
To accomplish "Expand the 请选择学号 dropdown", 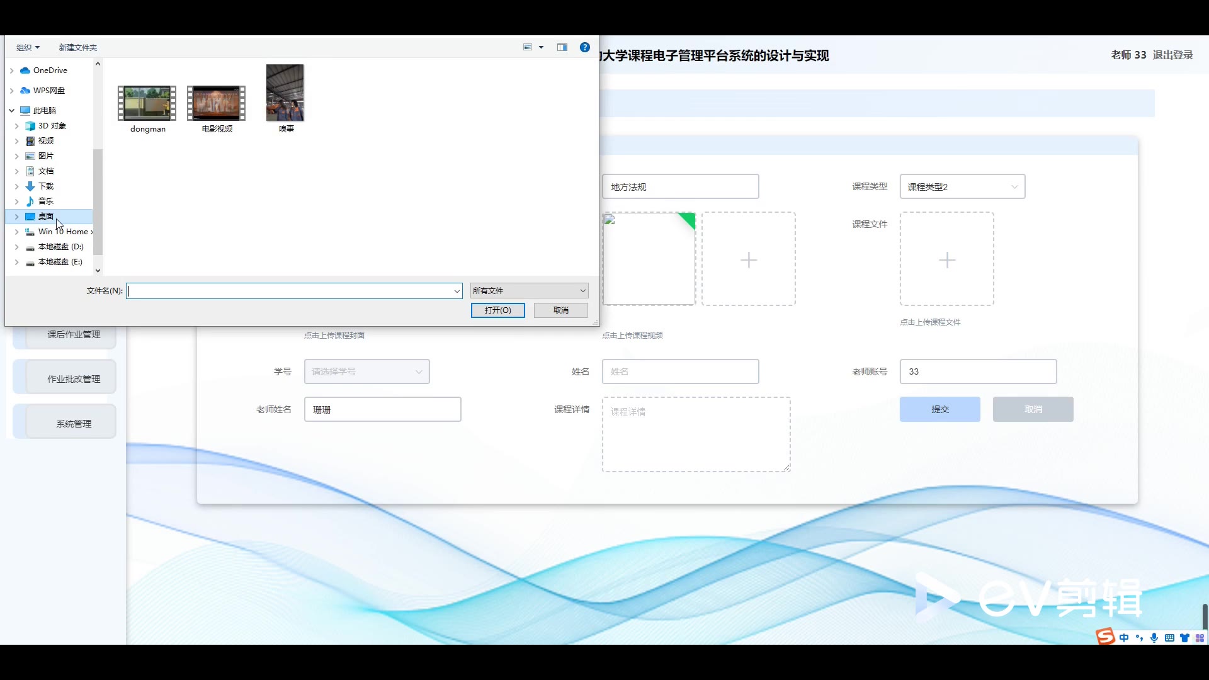I will click(366, 371).
